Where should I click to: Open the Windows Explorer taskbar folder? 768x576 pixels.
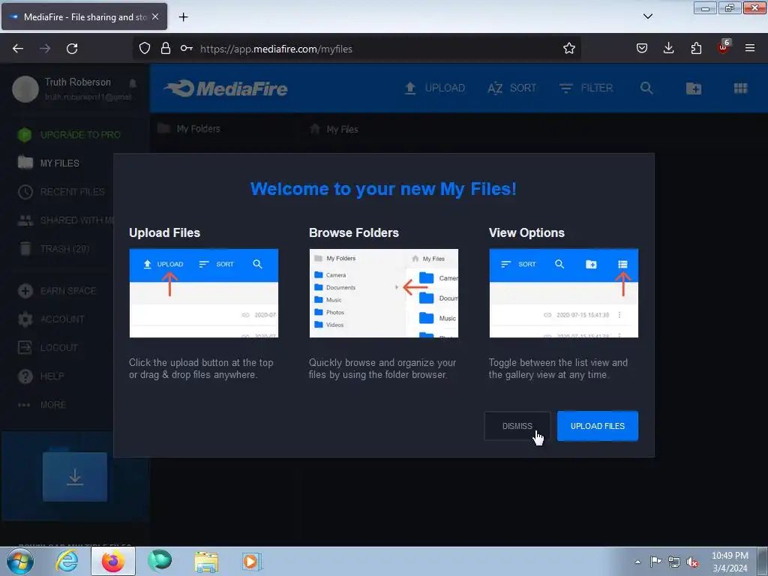(206, 561)
